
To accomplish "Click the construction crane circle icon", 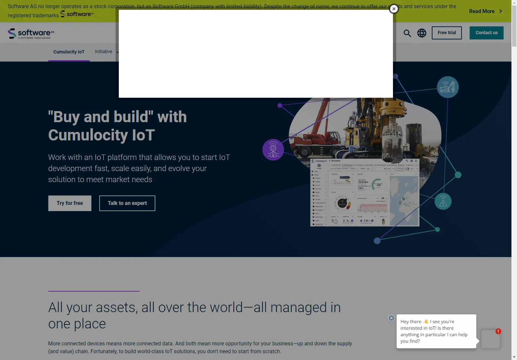I will pyautogui.click(x=448, y=87).
